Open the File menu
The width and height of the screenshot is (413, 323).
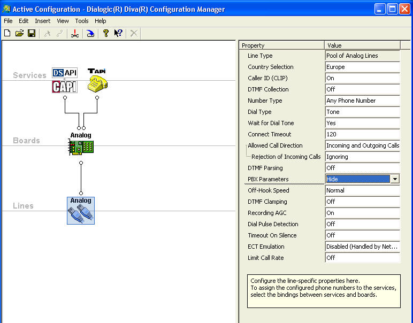pos(8,21)
